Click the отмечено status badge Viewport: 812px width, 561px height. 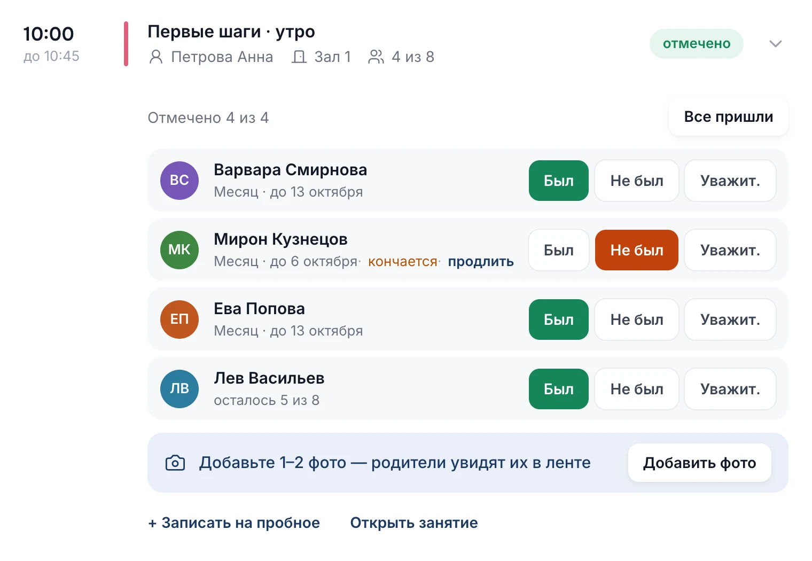coord(697,44)
